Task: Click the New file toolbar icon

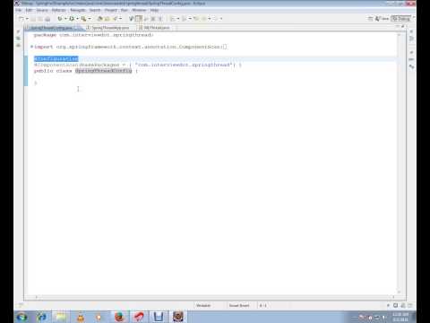Action: [x=21, y=19]
